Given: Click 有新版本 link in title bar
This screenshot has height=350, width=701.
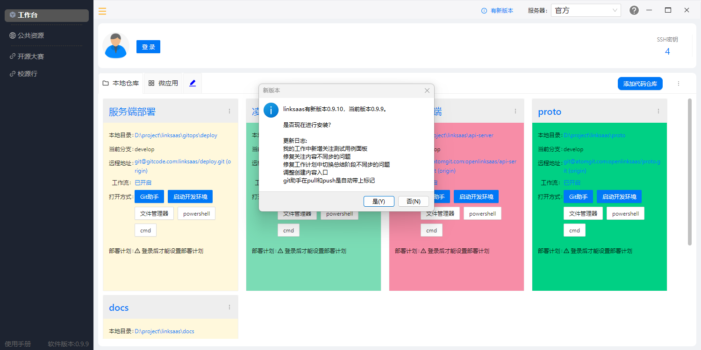Looking at the screenshot, I should point(502,11).
